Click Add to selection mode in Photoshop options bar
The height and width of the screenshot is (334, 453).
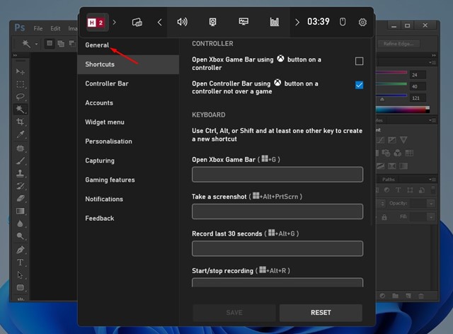[61, 44]
